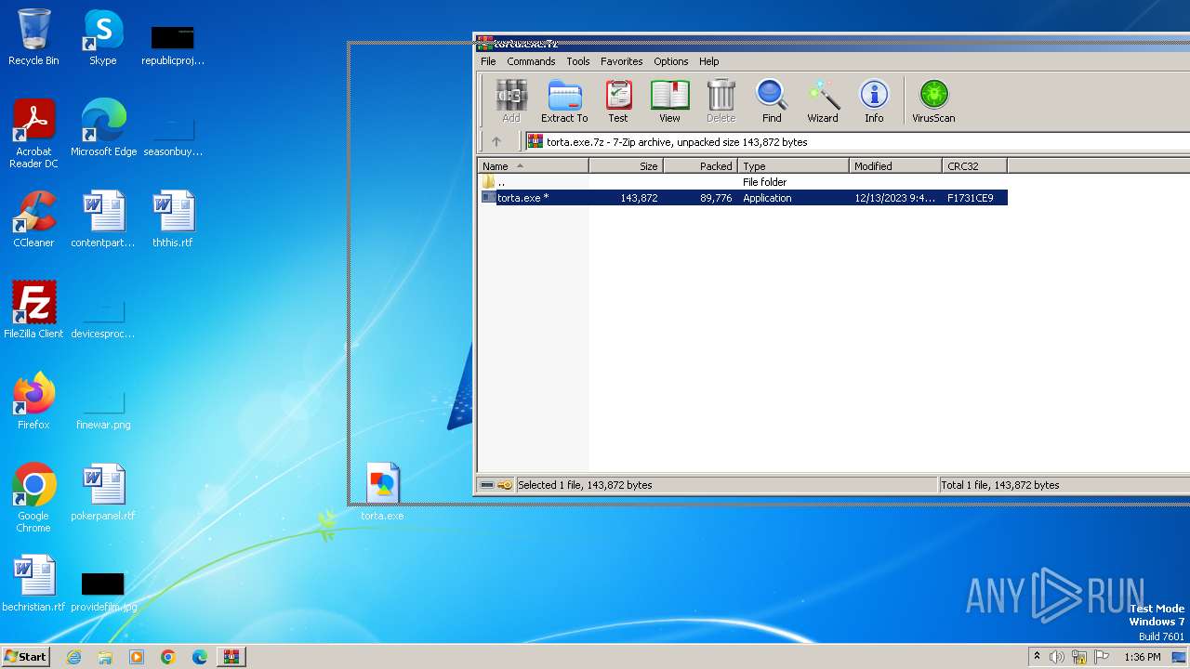The height and width of the screenshot is (669, 1190).
Task: Open the Find tool
Action: (772, 100)
